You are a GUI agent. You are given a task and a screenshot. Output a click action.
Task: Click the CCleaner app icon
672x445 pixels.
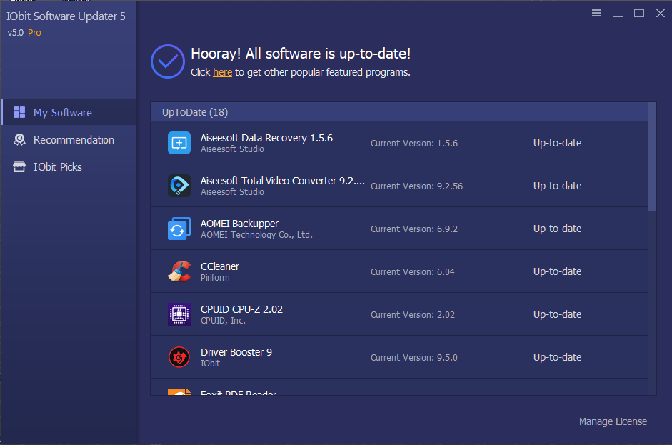click(x=179, y=271)
